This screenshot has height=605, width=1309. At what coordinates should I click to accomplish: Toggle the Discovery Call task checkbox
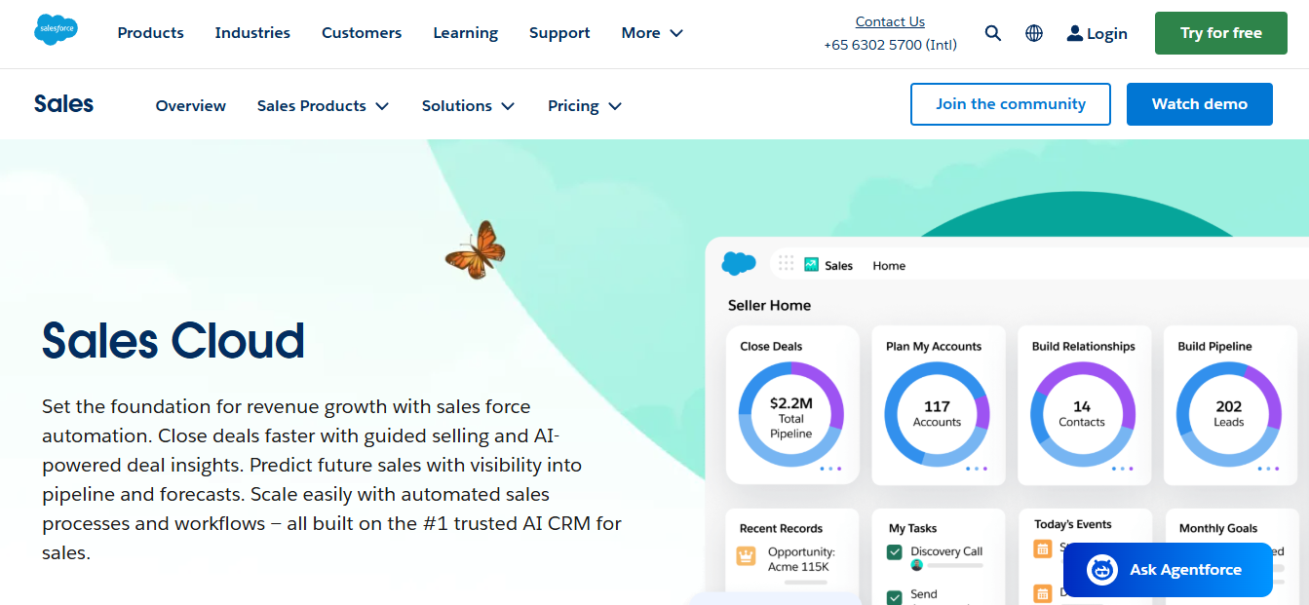(894, 552)
